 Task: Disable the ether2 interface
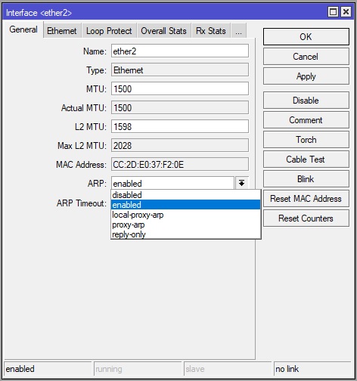[306, 101]
